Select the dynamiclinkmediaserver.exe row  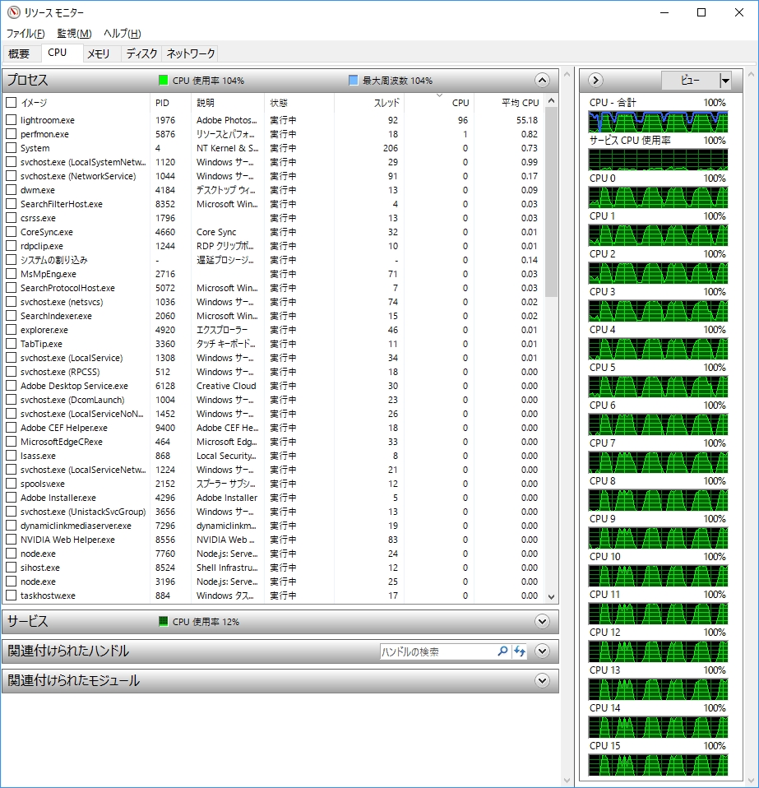pyautogui.click(x=76, y=525)
